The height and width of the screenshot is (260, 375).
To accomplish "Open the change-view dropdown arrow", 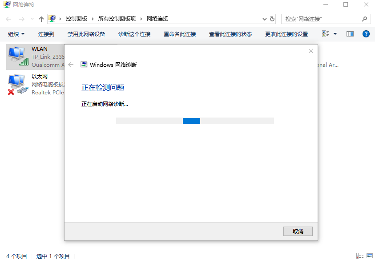I will 335,33.
